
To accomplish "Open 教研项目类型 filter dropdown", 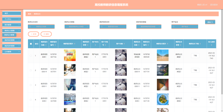I will (149, 26).
